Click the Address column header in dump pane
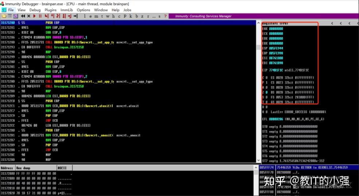Screen dimensions: 359x196 coord(8,168)
